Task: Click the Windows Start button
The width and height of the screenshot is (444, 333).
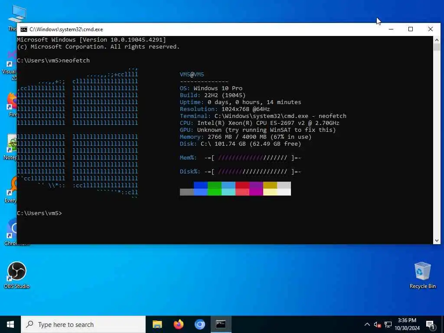Action: [x=10, y=324]
